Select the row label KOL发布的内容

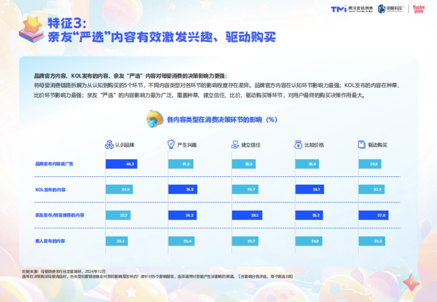click(x=50, y=189)
